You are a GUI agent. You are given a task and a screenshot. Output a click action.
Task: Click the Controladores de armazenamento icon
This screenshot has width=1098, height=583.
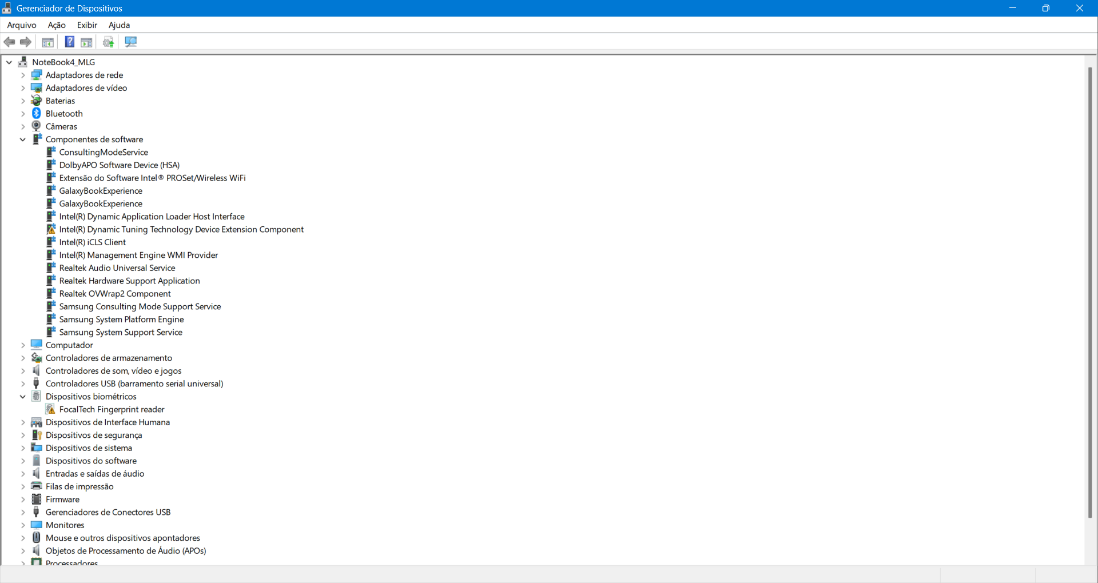click(37, 358)
